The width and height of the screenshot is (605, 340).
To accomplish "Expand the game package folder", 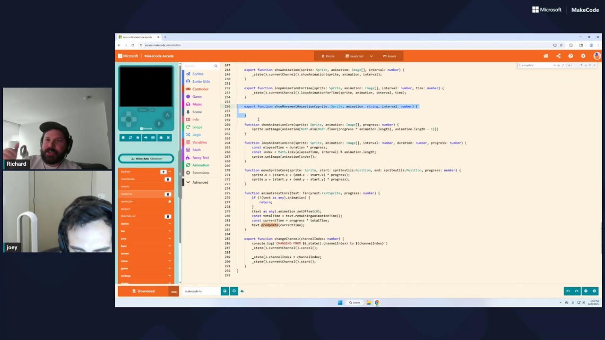I will 146,268.
